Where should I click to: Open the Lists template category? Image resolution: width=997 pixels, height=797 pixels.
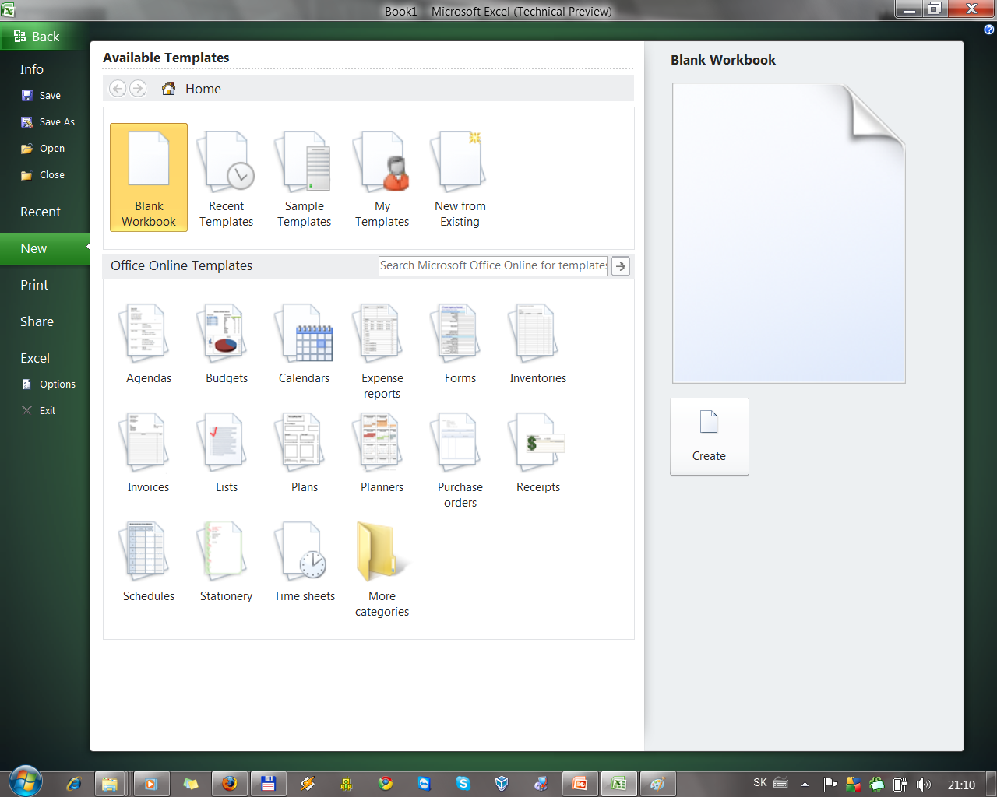pyautogui.click(x=227, y=453)
